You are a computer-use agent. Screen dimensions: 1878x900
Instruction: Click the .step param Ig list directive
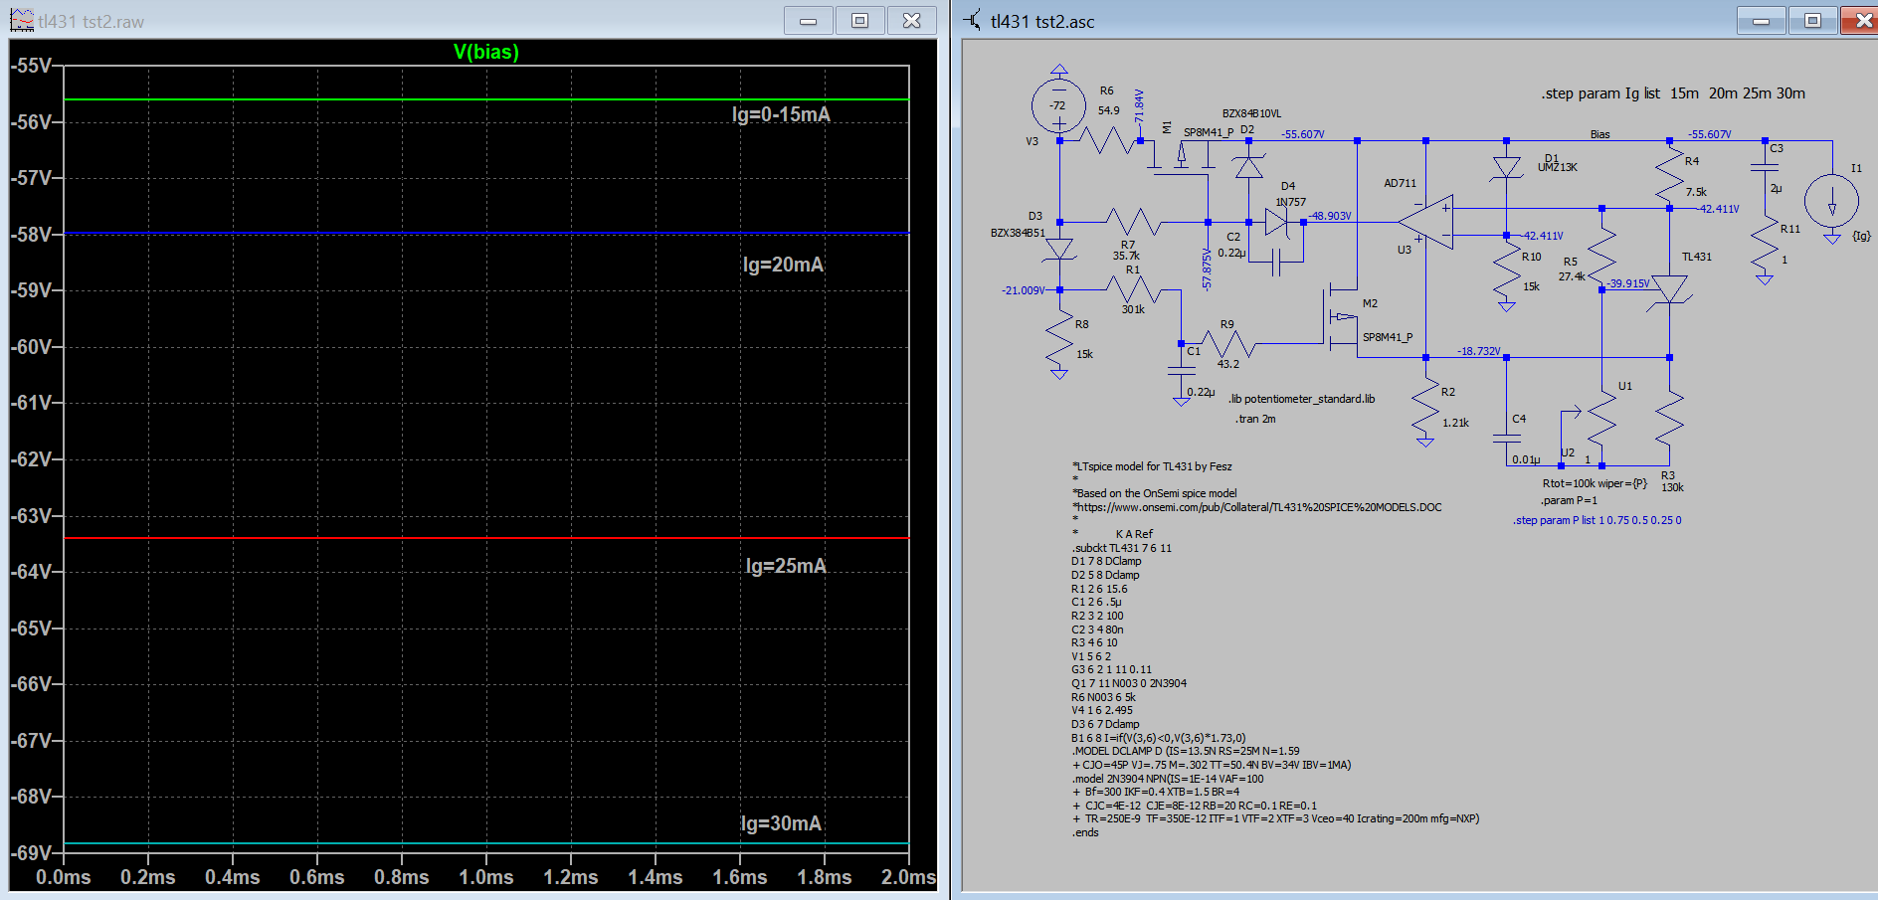click(1673, 93)
